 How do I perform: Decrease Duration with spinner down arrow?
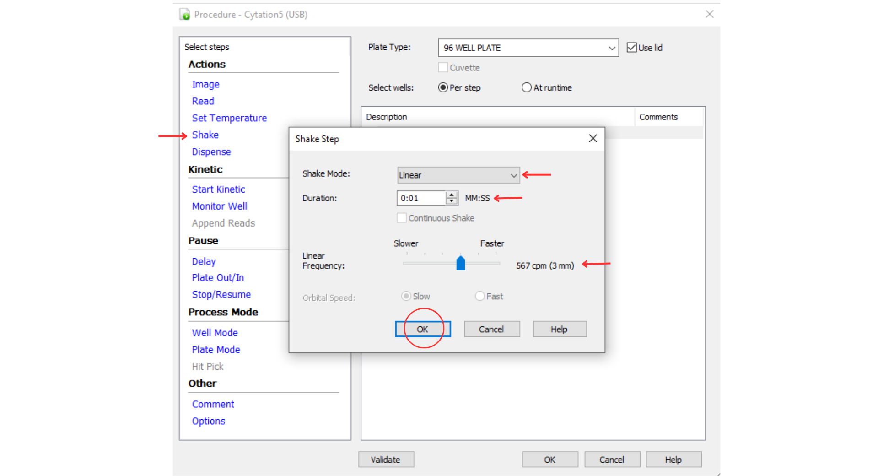point(452,201)
